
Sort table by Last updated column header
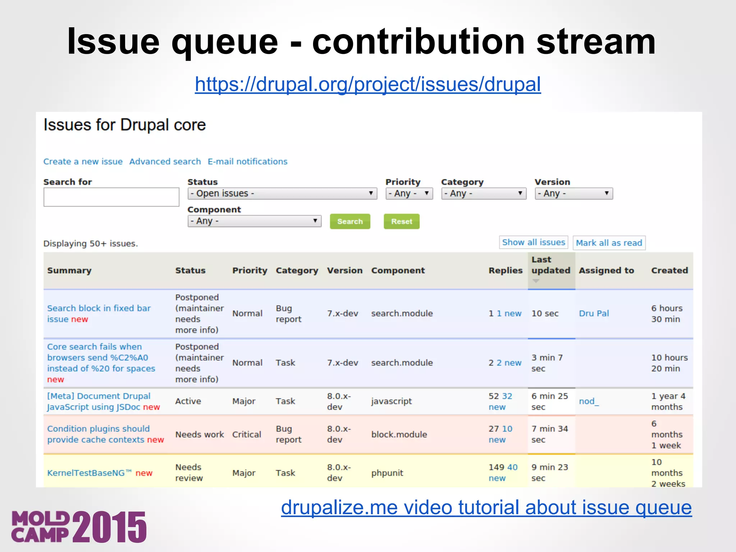tap(551, 265)
